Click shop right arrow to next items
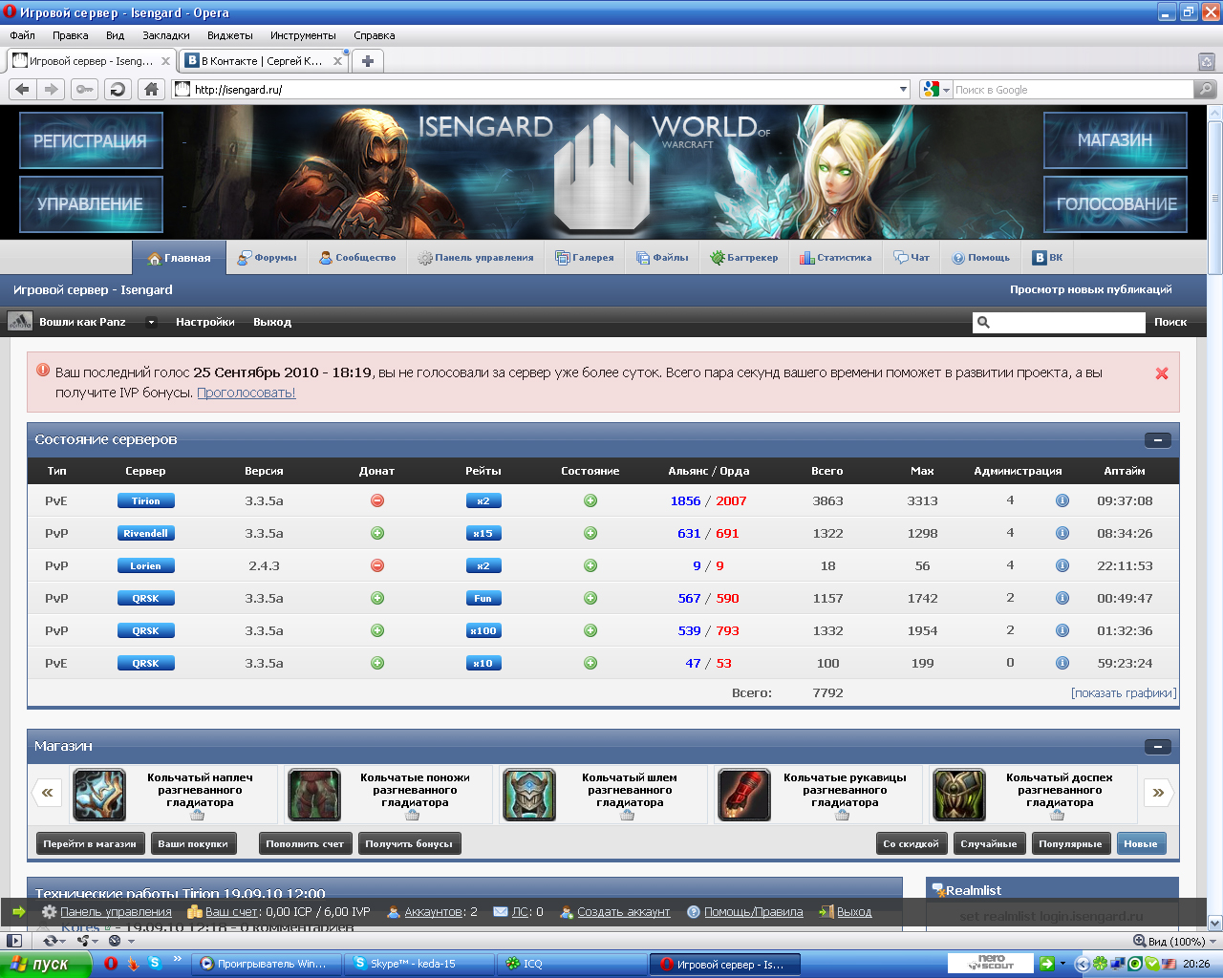 tap(1158, 792)
